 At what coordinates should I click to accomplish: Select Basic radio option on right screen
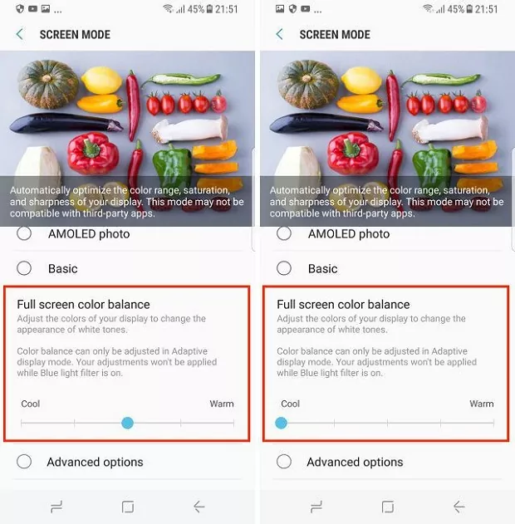[284, 268]
